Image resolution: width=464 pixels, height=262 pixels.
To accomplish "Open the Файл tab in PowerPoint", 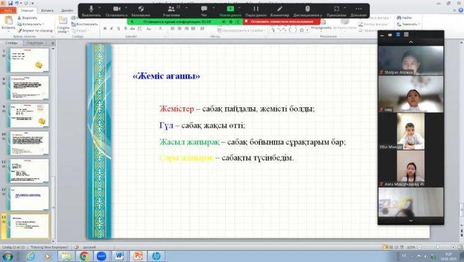I will point(8,11).
